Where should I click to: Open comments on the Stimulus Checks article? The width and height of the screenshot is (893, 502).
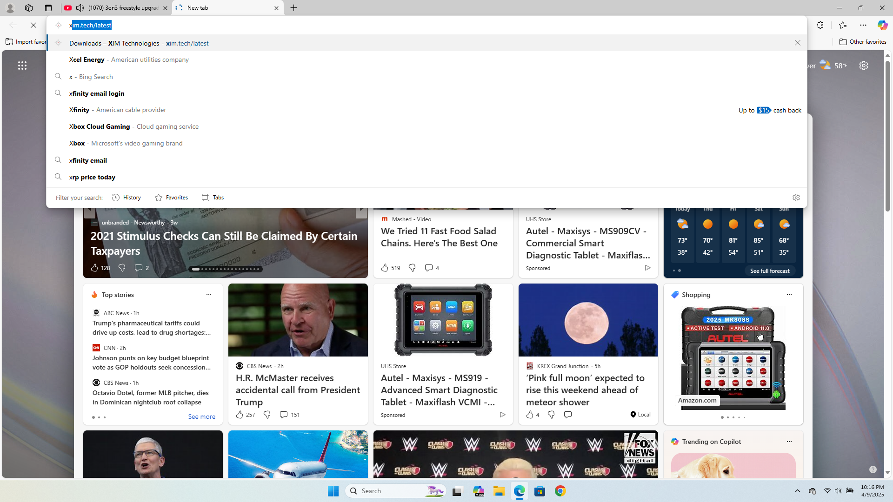click(141, 268)
